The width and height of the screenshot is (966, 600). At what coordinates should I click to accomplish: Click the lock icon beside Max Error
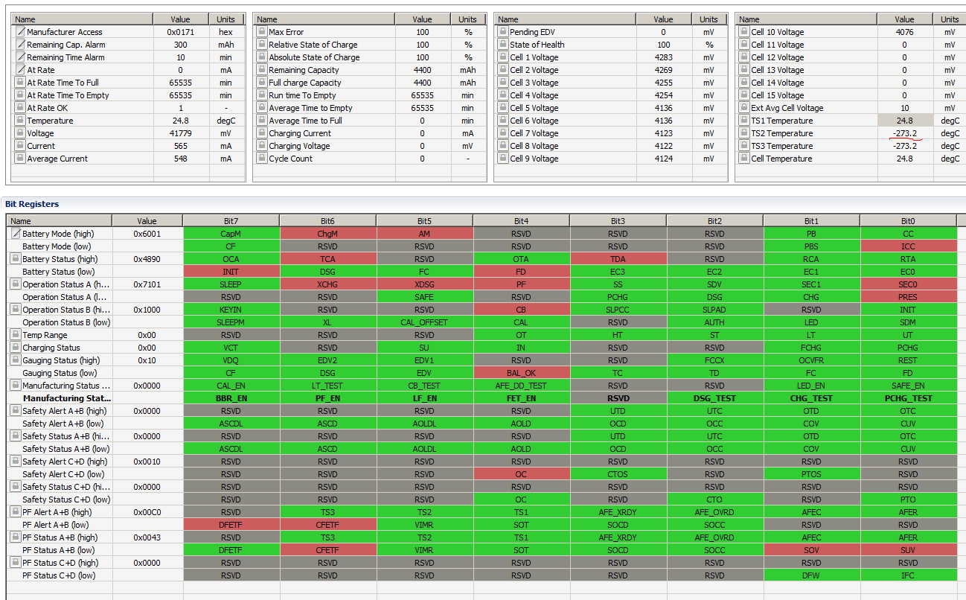261,32
